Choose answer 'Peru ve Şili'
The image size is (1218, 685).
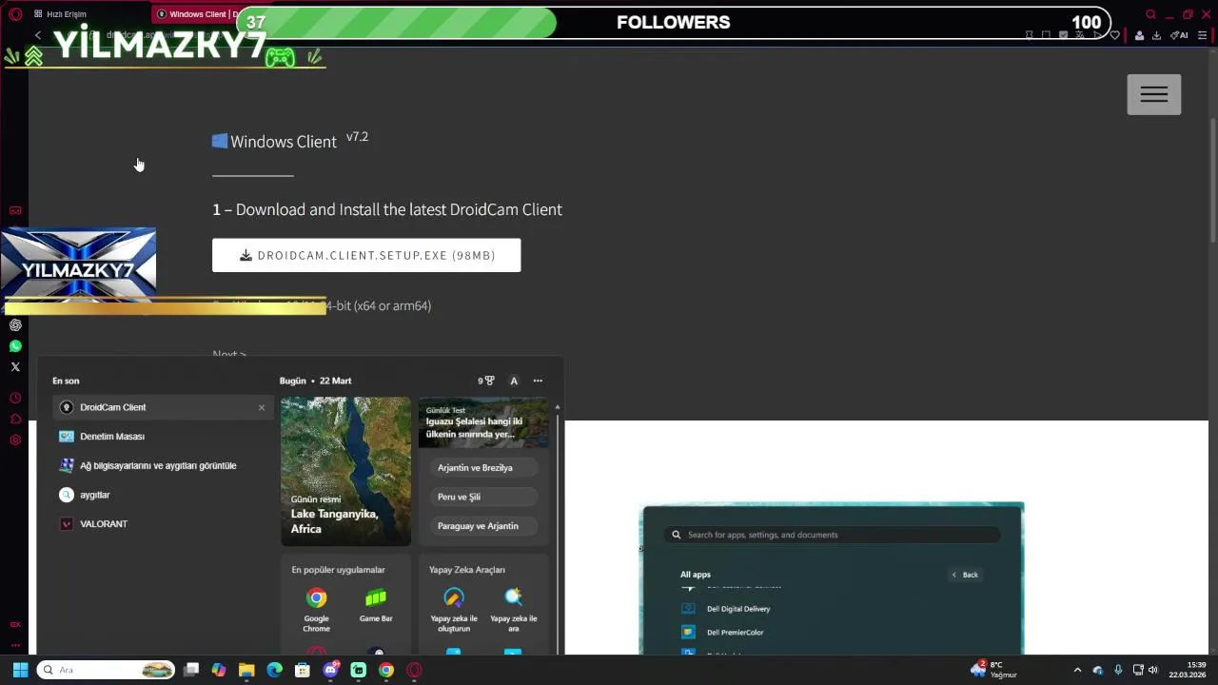(x=482, y=497)
